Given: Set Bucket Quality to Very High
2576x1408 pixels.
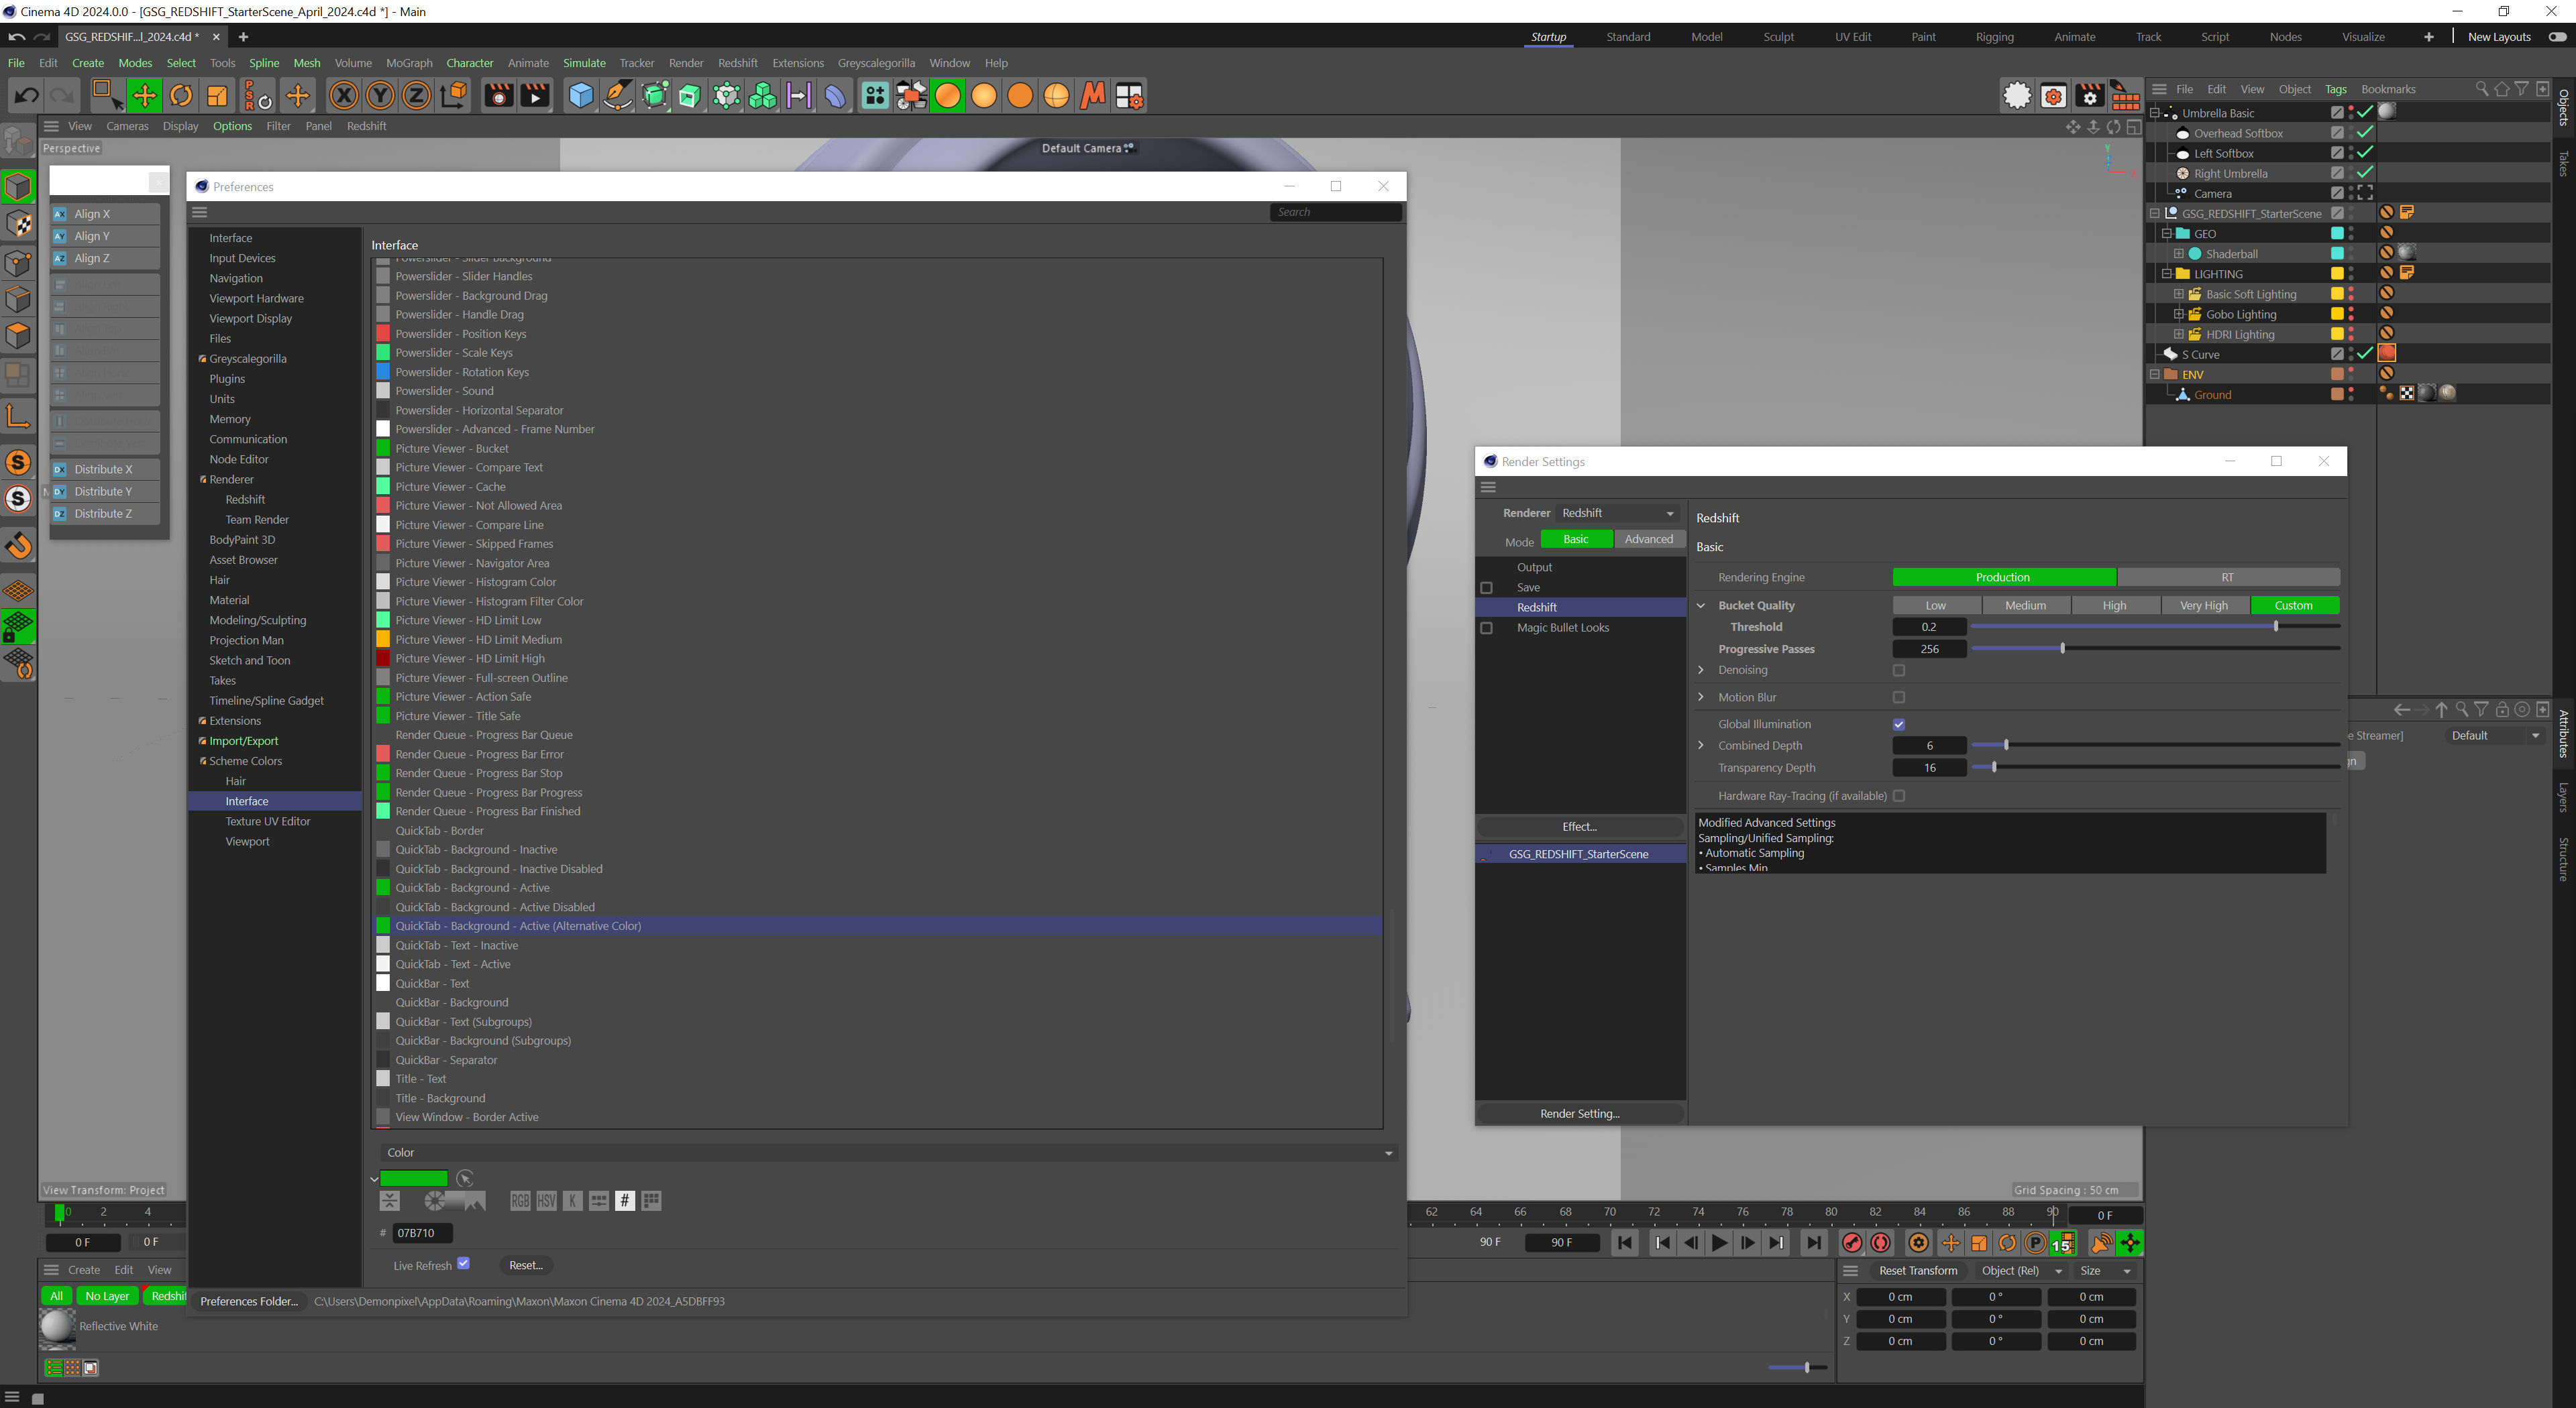Looking at the screenshot, I should 2204,605.
